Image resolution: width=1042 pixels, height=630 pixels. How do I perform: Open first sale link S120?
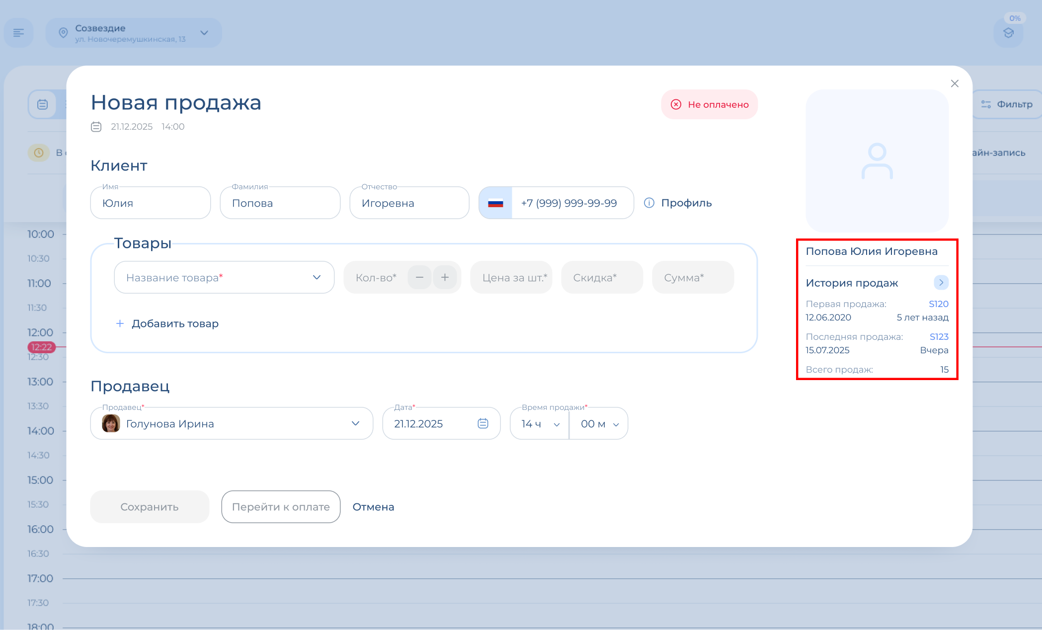938,304
